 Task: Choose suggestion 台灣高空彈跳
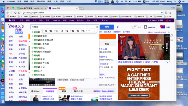coord(38,75)
